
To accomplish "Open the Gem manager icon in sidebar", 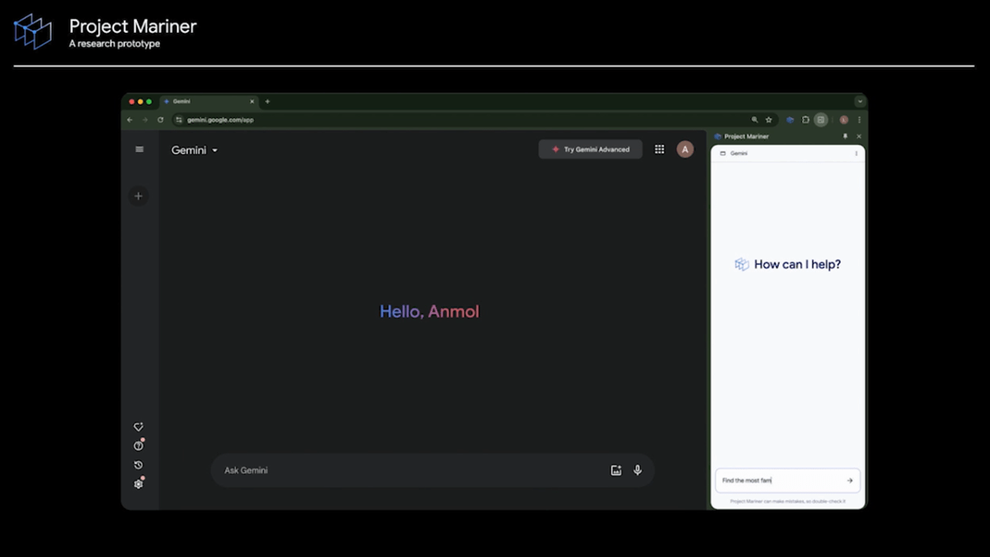I will (x=139, y=427).
